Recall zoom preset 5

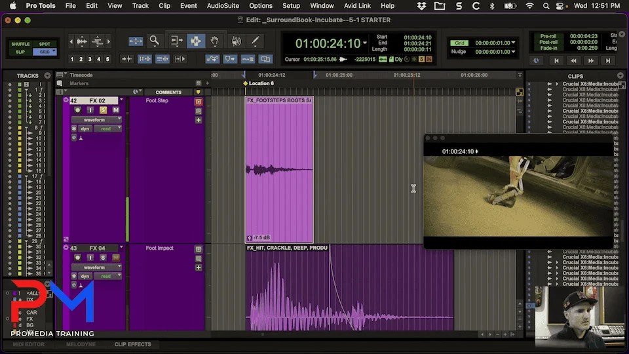click(107, 59)
